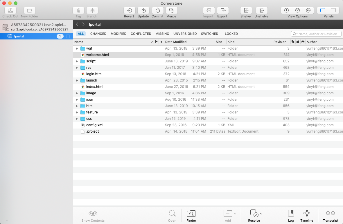Filter by CHANGED files
343x224 pixels.
pyautogui.click(x=98, y=34)
